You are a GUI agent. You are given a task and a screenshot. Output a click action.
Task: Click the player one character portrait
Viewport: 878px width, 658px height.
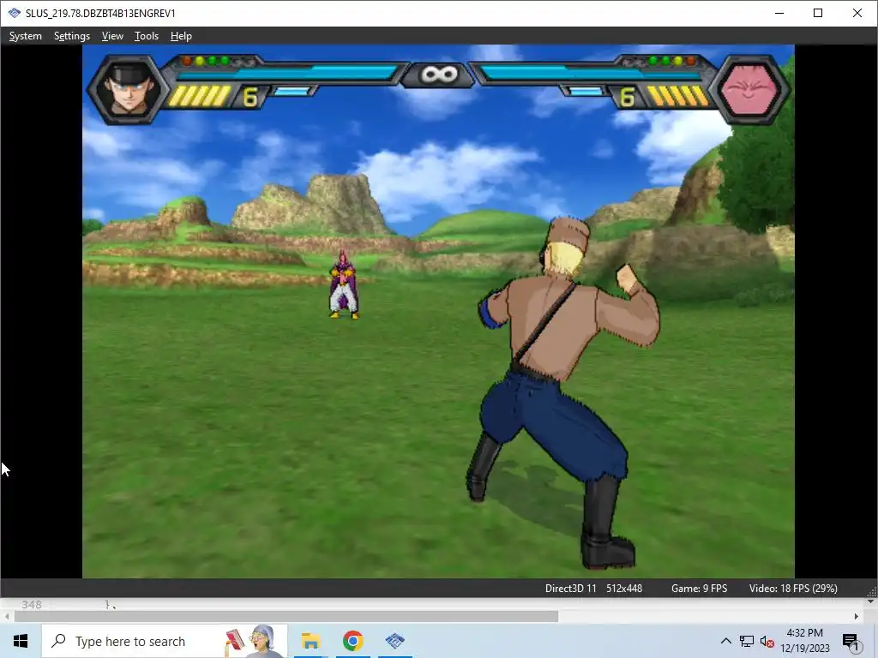[x=129, y=89]
